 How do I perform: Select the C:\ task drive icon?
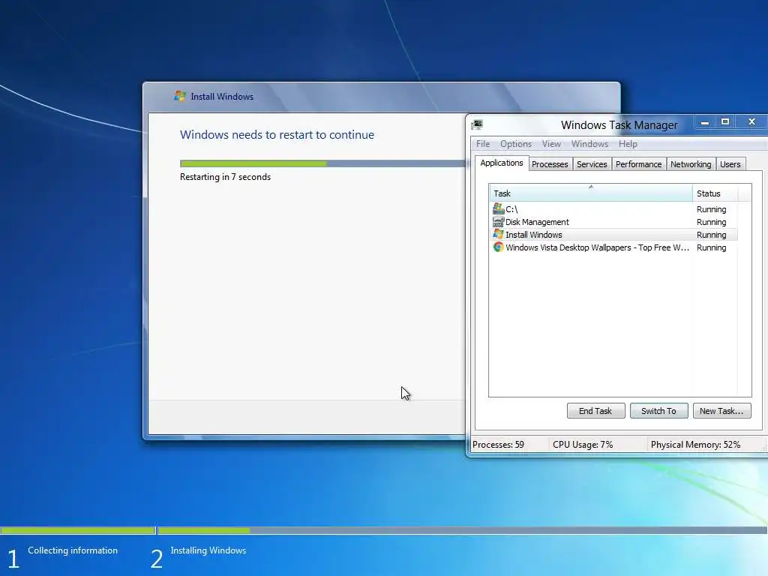pyautogui.click(x=498, y=208)
